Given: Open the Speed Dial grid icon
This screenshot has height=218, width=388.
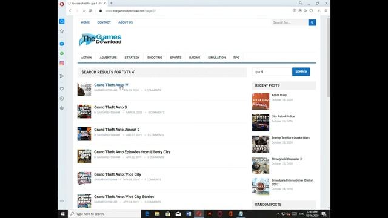Looking at the screenshot, I should click(91, 11).
